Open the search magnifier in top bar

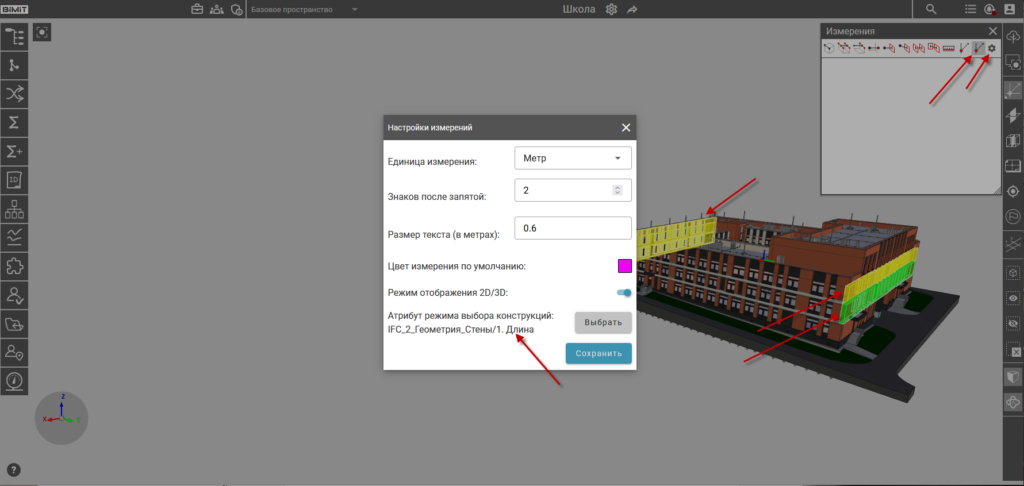point(931,9)
